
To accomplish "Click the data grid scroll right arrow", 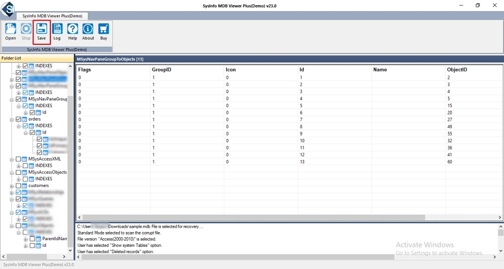I will point(500,217).
